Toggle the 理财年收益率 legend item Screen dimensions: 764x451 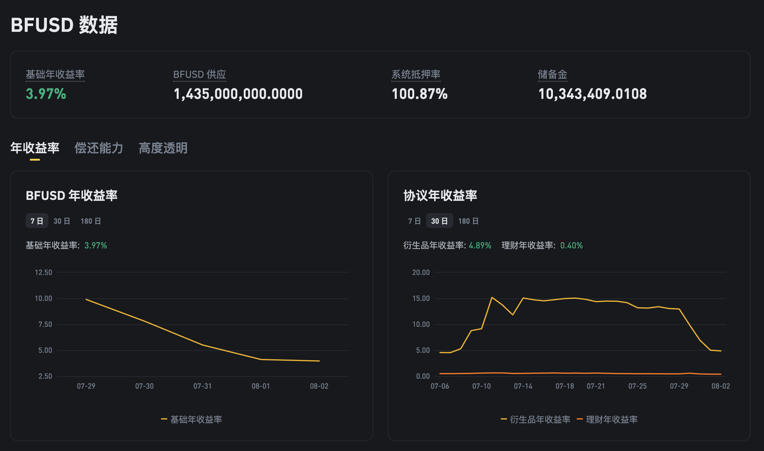tap(608, 419)
